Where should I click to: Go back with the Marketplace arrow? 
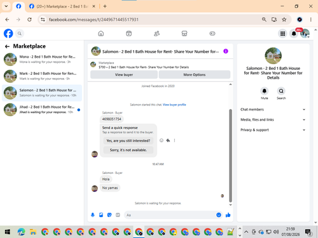tap(8, 46)
